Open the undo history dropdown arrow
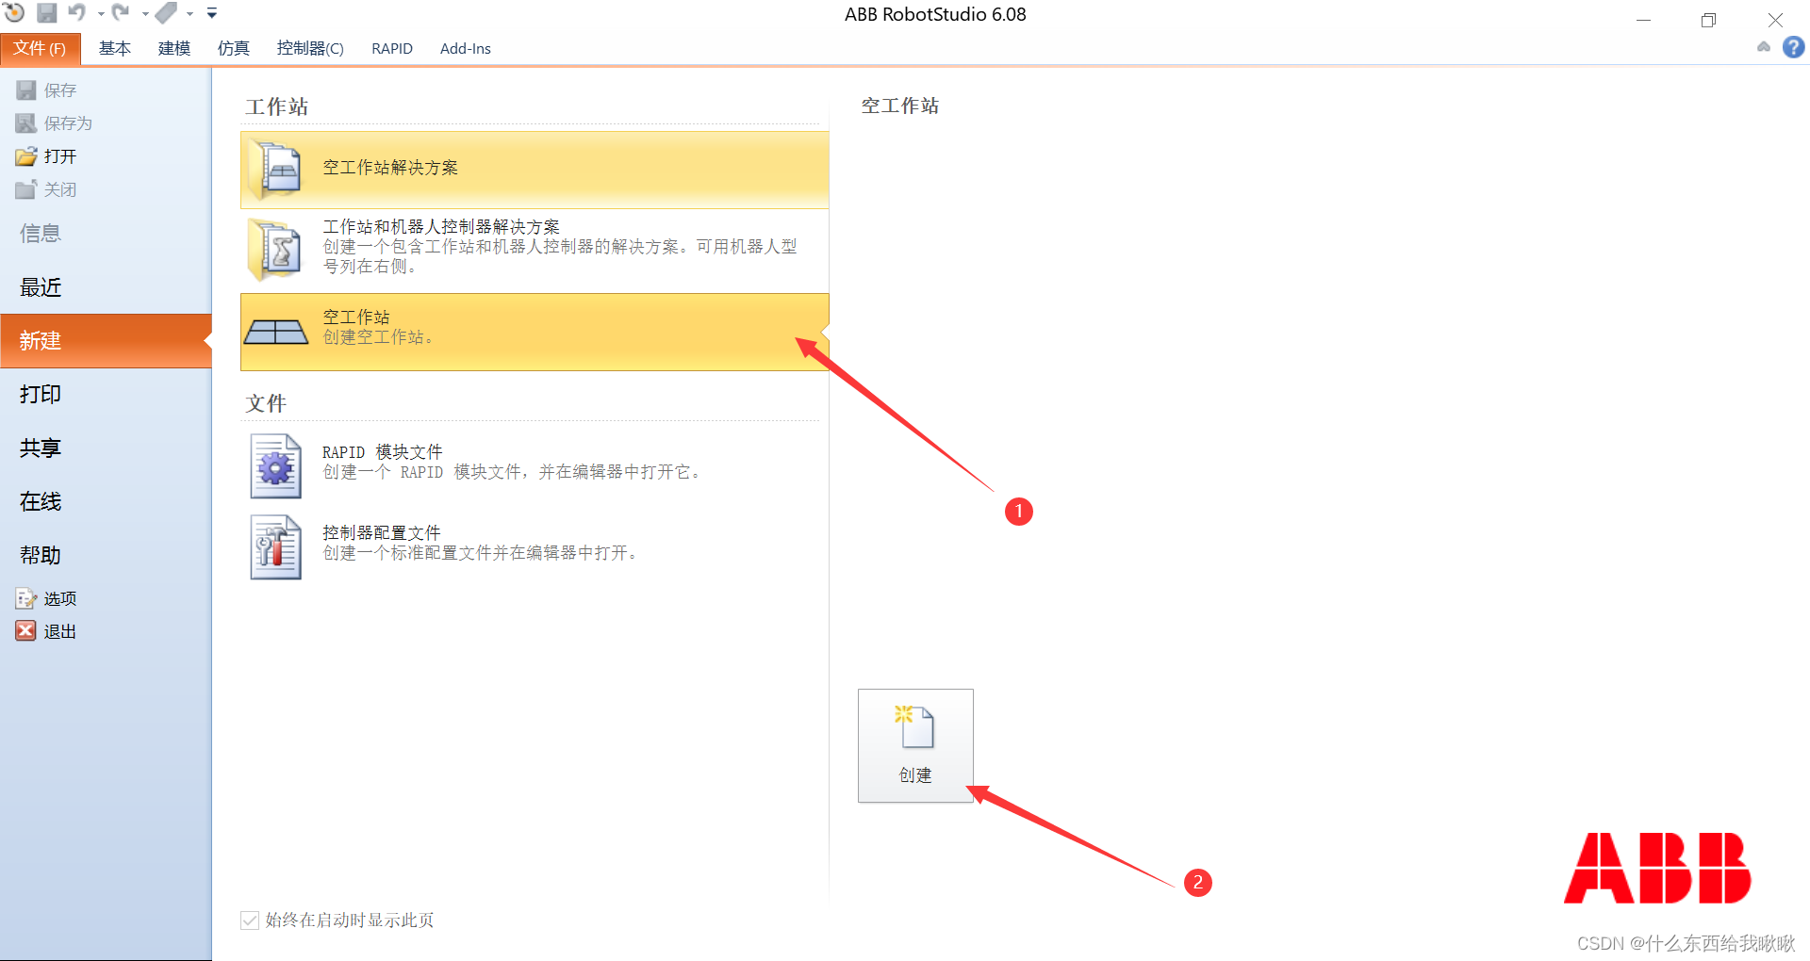1810x961 pixels. (x=101, y=14)
